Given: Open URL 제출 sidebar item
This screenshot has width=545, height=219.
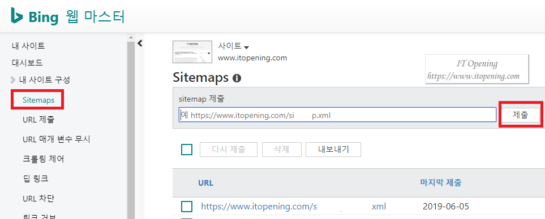Looking at the screenshot, I should (38, 120).
